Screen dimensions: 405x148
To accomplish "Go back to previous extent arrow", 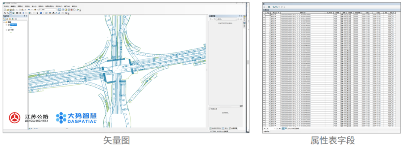I will pos(23,13).
